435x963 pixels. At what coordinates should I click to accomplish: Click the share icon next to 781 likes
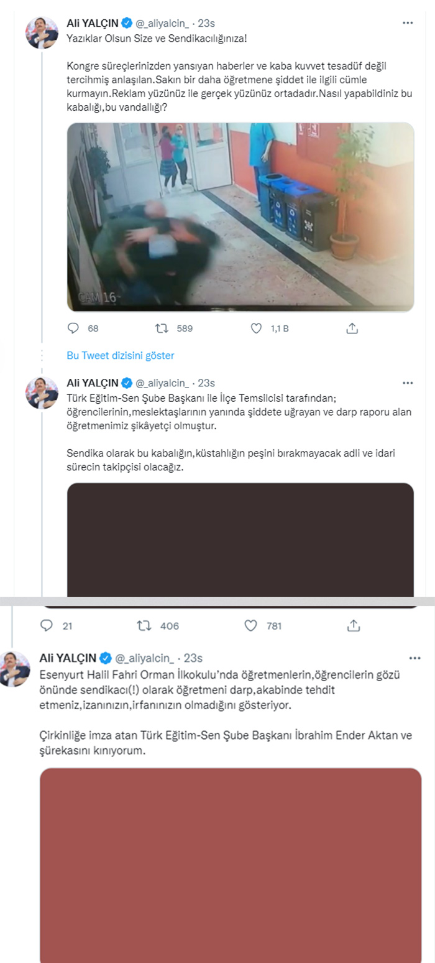(x=354, y=625)
